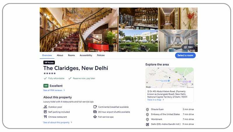Click the Chinese restaurant fork icon
The image size is (233, 132).
[45, 117]
